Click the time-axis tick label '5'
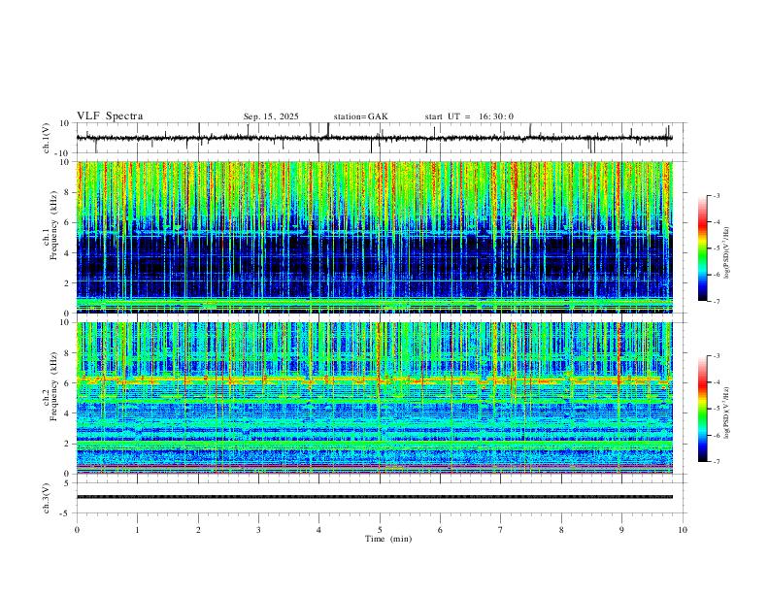This screenshot has height=594, width=769. coord(380,530)
